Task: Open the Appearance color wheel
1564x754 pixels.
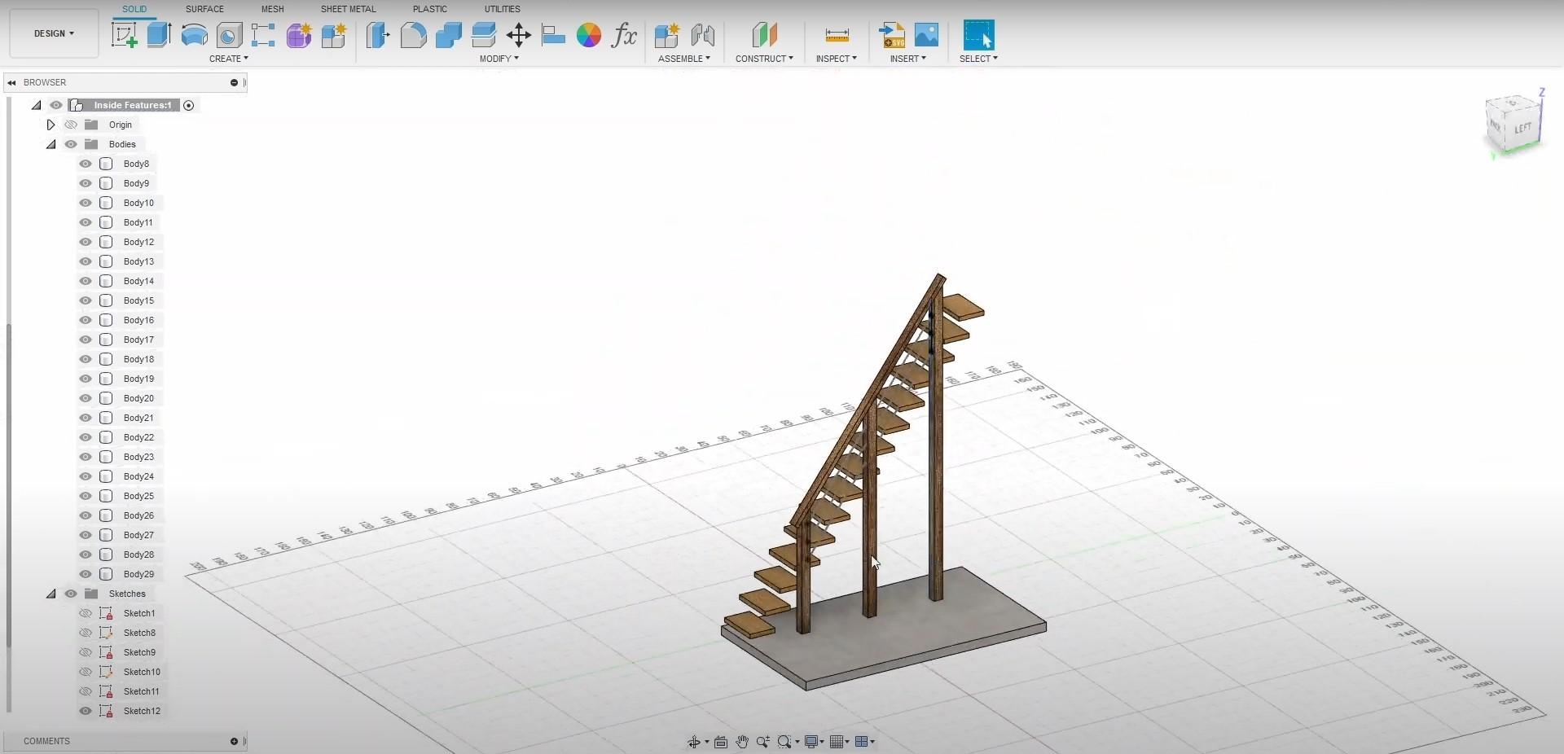Action: click(x=588, y=35)
